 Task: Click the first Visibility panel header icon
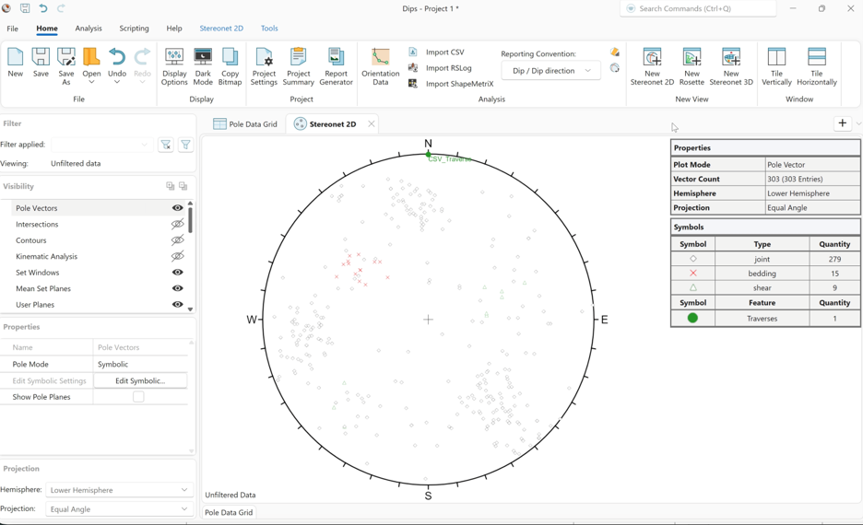170,186
